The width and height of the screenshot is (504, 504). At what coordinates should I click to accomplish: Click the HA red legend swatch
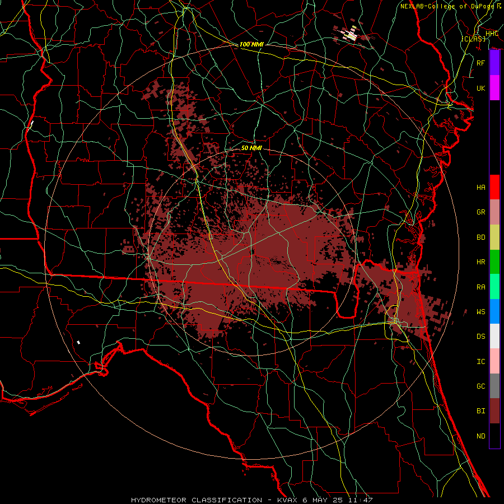coord(494,187)
